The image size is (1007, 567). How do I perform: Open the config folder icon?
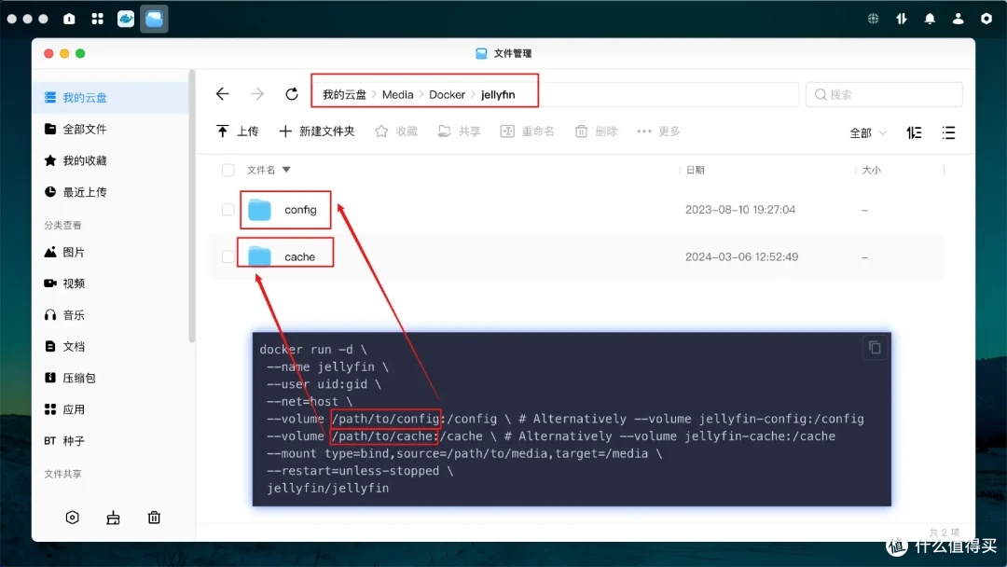[x=259, y=210]
